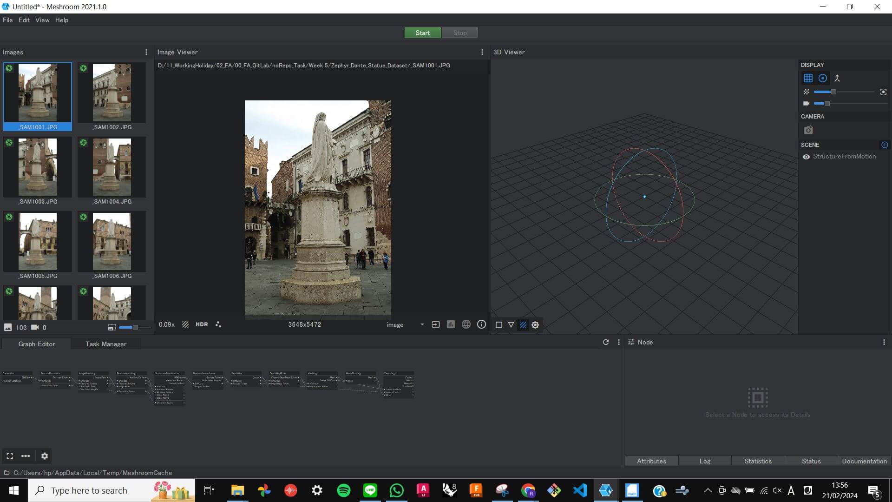This screenshot has height=502, width=892.
Task: Select thumbnail _SAM1002.JPG
Action: click(x=112, y=97)
